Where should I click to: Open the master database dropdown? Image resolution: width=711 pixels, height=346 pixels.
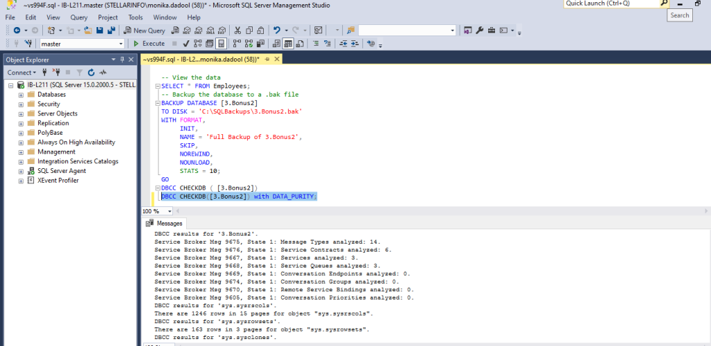tap(121, 44)
